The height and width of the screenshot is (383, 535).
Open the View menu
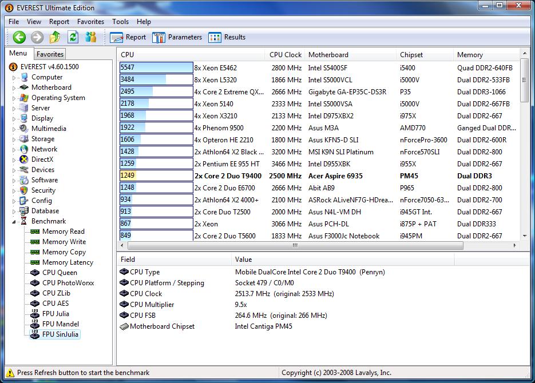[34, 22]
